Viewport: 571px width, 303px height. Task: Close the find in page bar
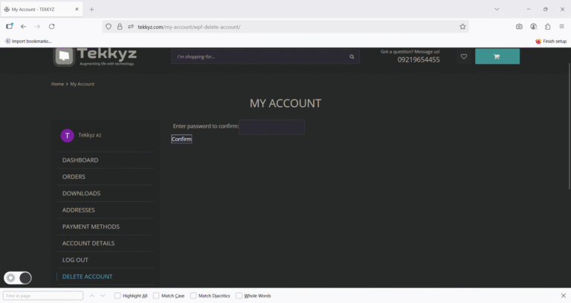click(563, 296)
